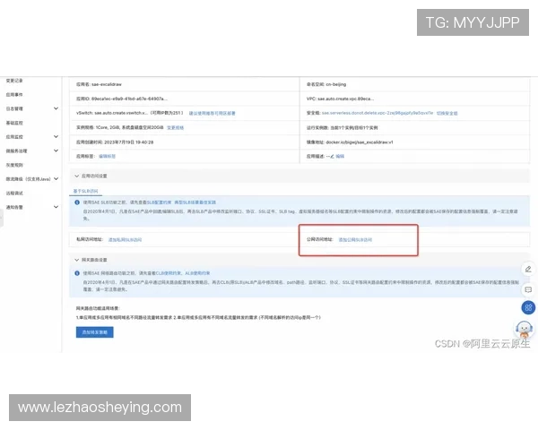
Task: Collapse the 网关路由设置 section
Action: point(76,260)
